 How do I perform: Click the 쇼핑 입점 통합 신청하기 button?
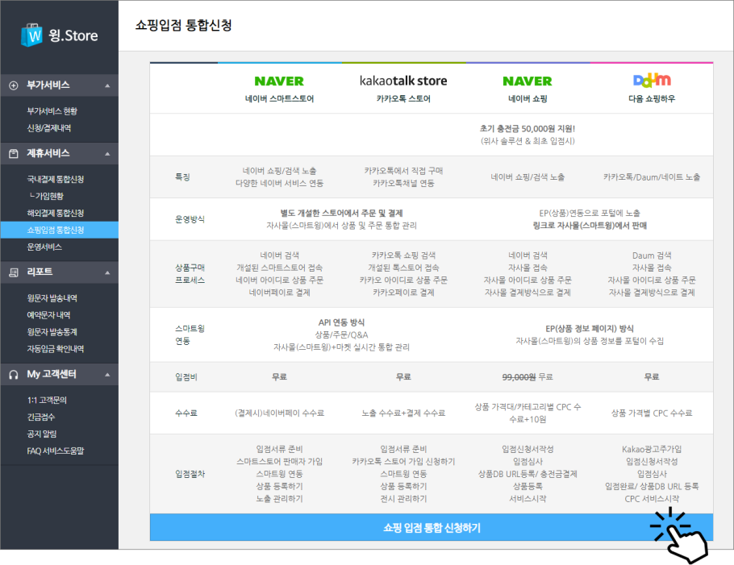click(432, 528)
